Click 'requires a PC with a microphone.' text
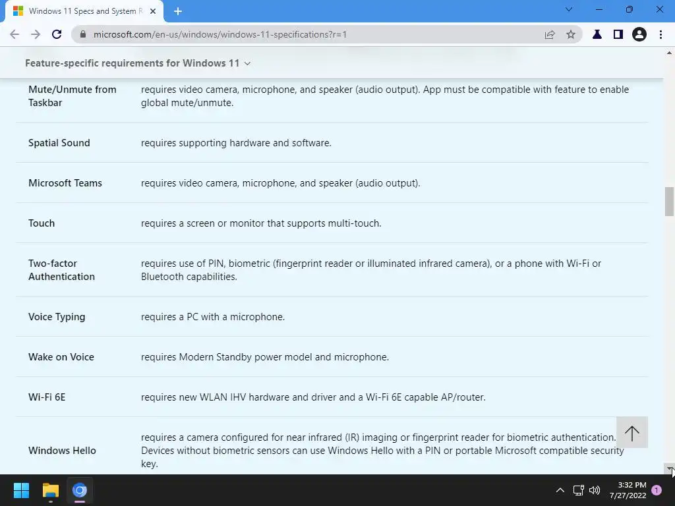The width and height of the screenshot is (675, 506). coord(213,317)
